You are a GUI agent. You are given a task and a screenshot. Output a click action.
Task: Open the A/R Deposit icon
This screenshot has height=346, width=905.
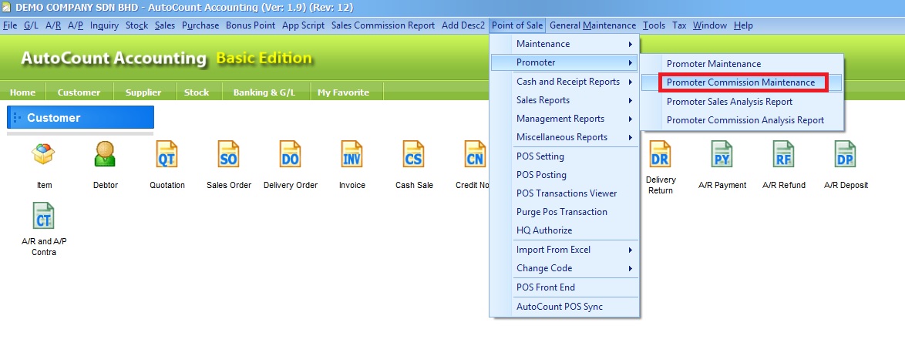[x=846, y=155]
